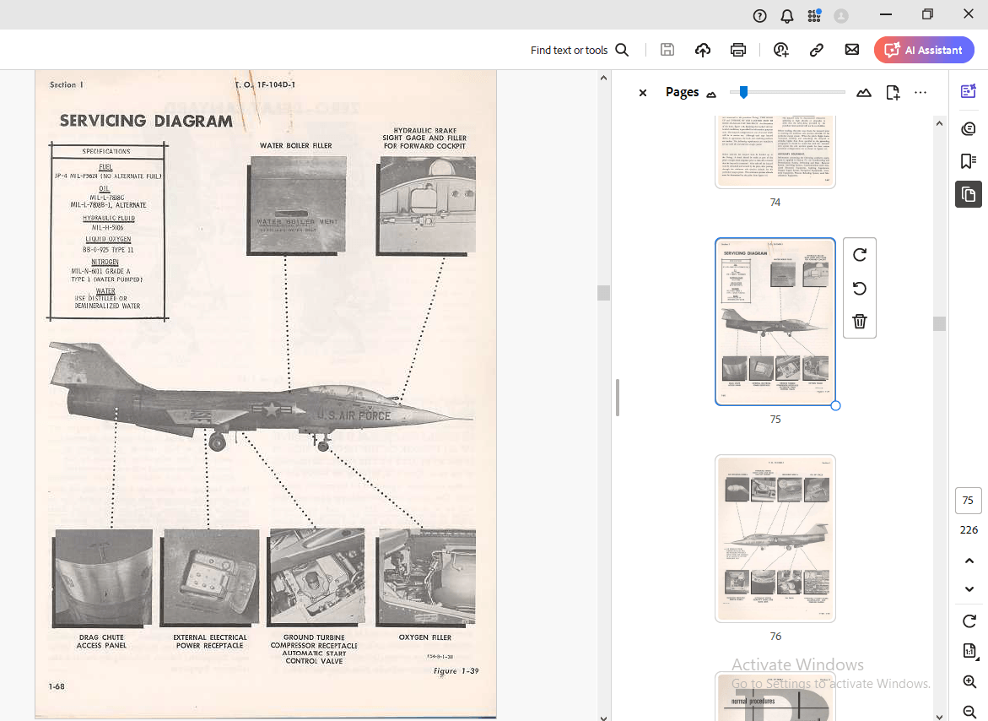Open the notifications bell
The height and width of the screenshot is (721, 988).
787,16
